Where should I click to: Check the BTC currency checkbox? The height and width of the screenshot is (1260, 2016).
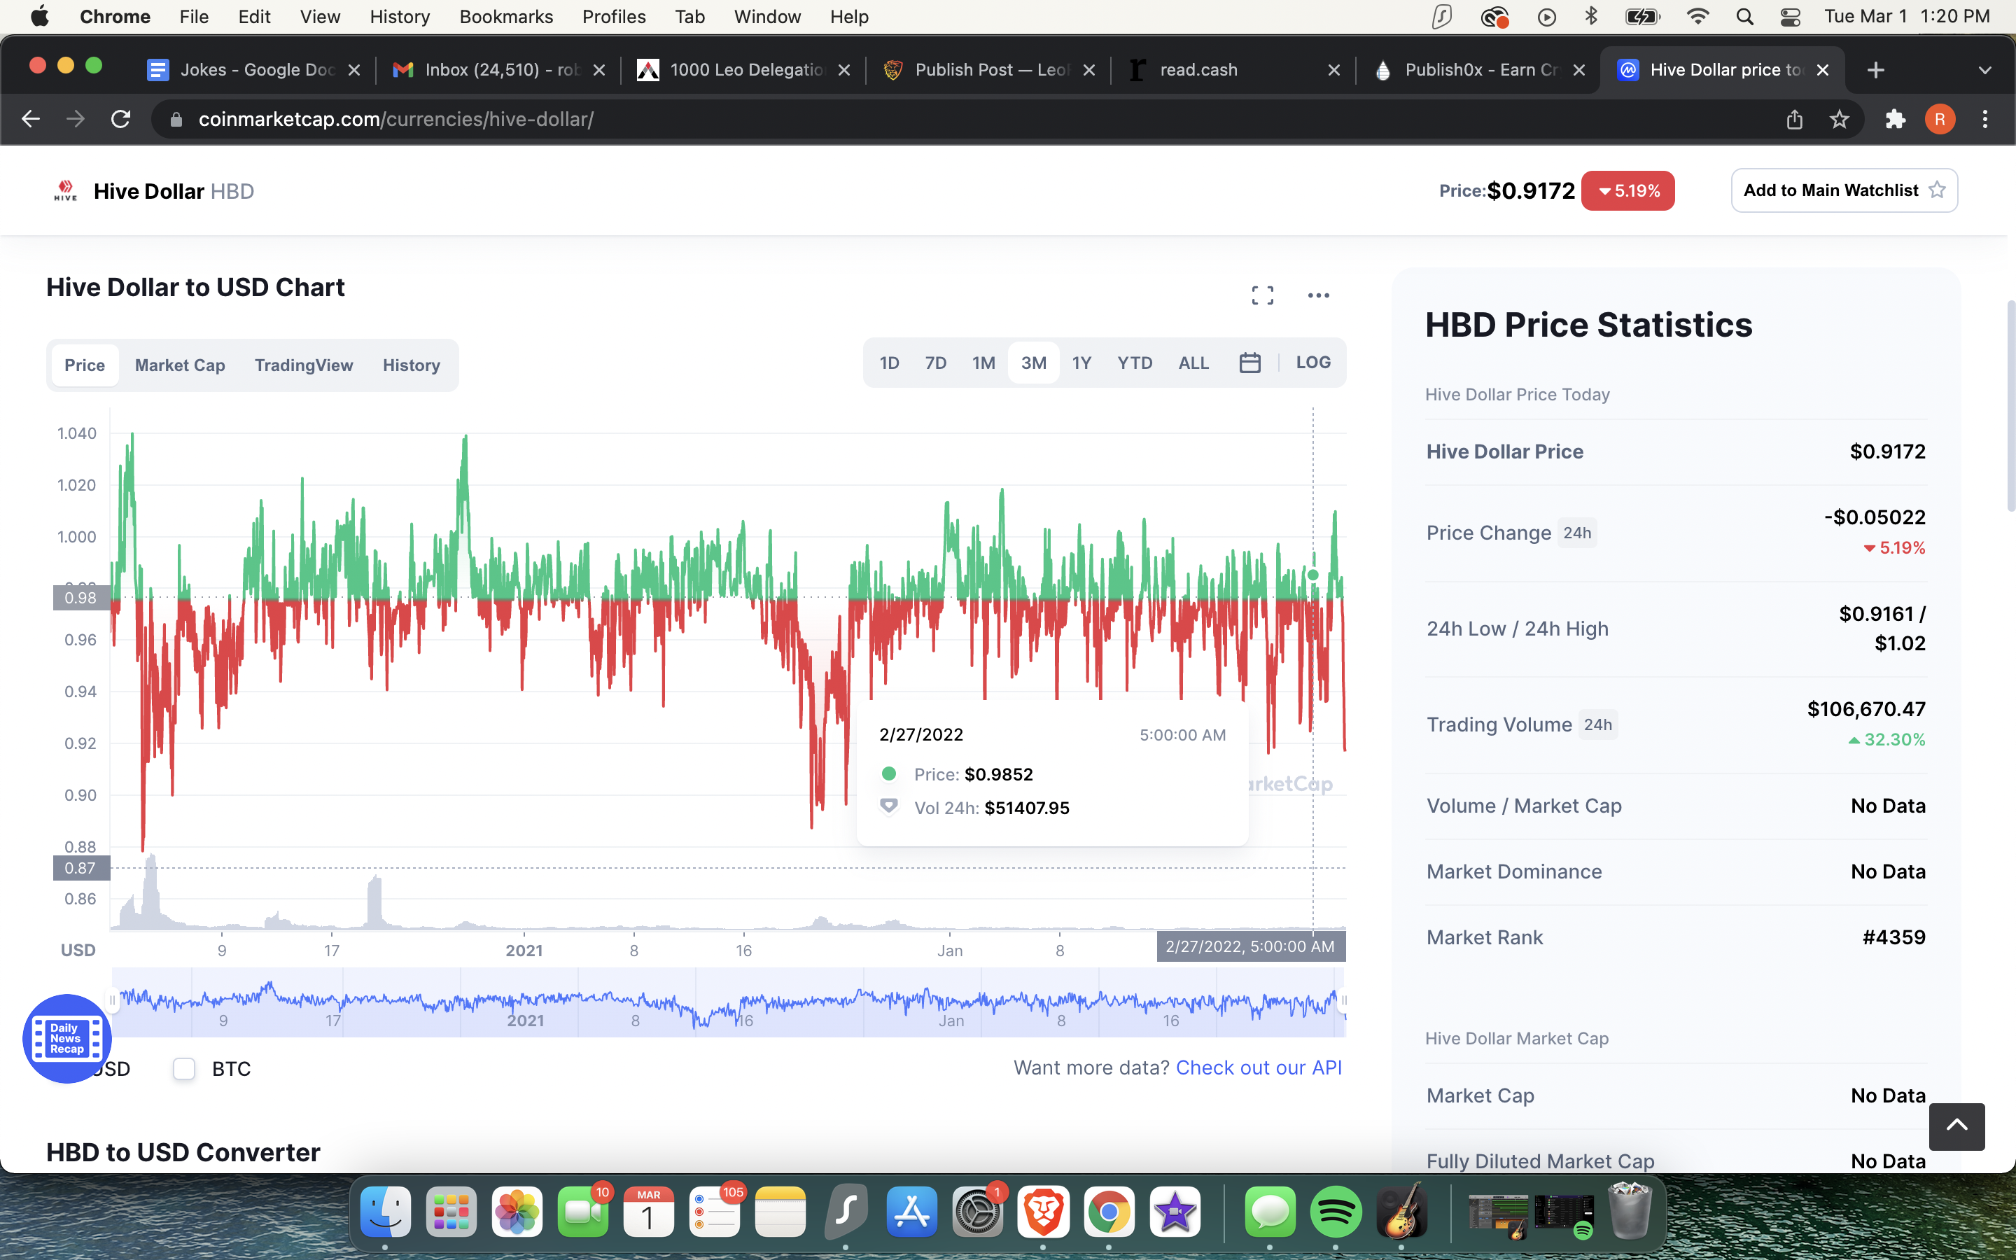click(x=184, y=1068)
